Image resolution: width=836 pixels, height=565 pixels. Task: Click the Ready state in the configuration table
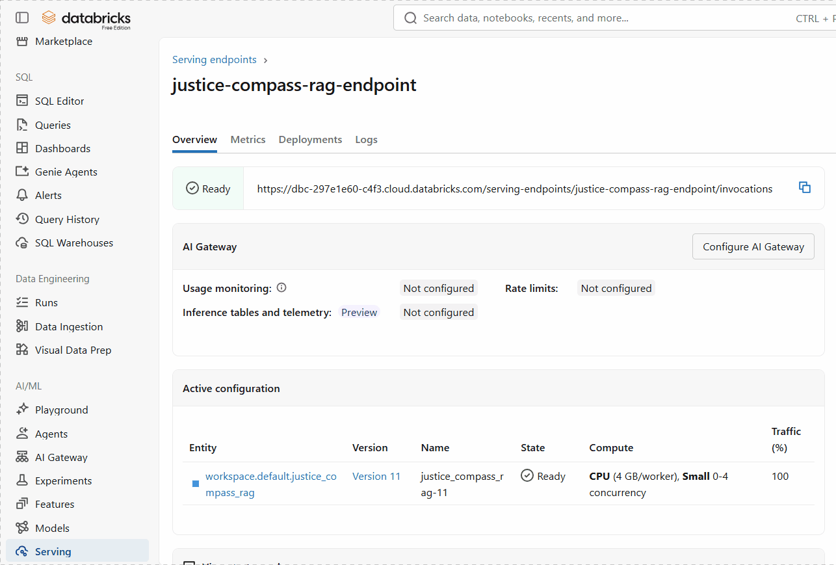click(543, 477)
